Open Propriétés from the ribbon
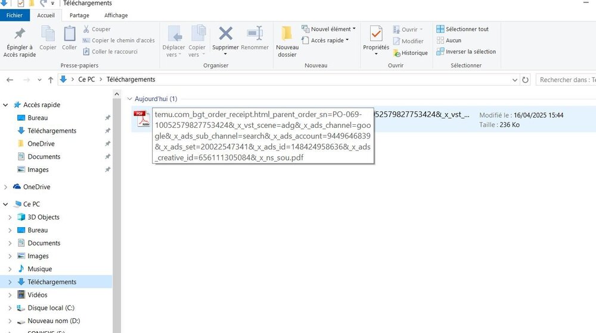Screen dimensions: 596x333 tap(376, 34)
